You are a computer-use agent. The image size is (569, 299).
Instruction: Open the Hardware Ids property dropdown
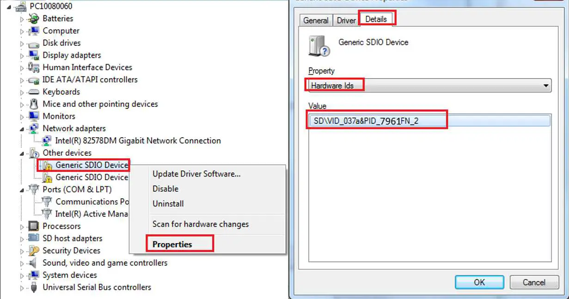pos(545,85)
